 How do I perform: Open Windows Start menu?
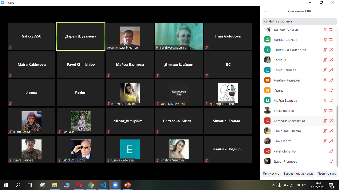(6, 185)
